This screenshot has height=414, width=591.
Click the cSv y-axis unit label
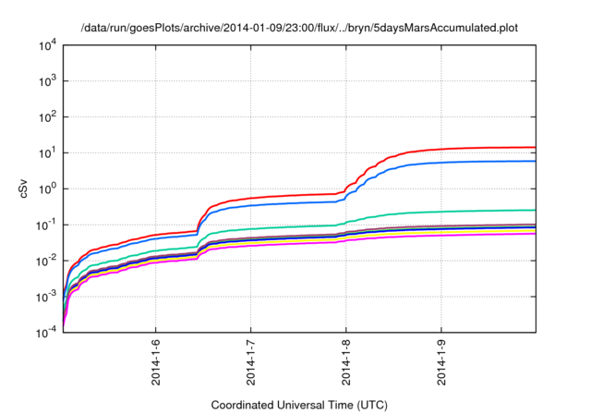coord(23,189)
